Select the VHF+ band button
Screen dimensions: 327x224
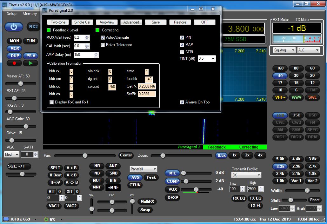(x=280, y=97)
